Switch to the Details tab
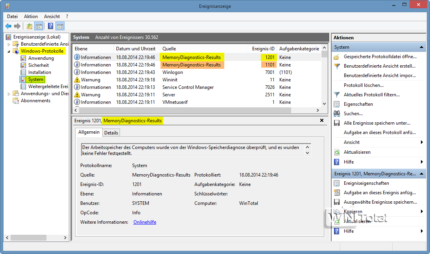 coord(111,133)
